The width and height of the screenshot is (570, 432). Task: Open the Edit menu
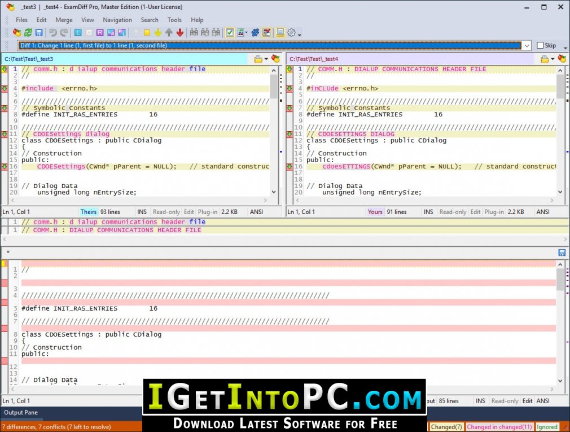coord(41,20)
